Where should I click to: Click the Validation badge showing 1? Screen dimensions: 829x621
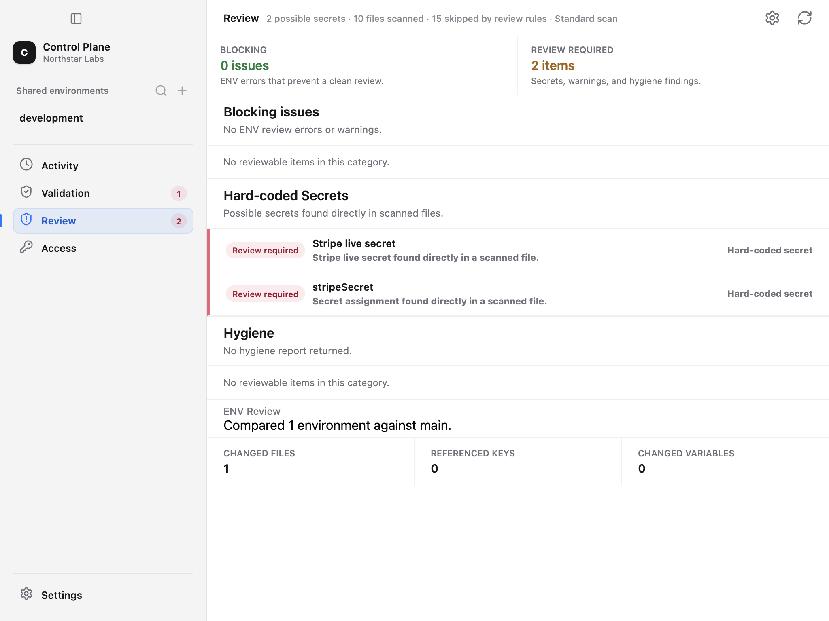pos(179,194)
